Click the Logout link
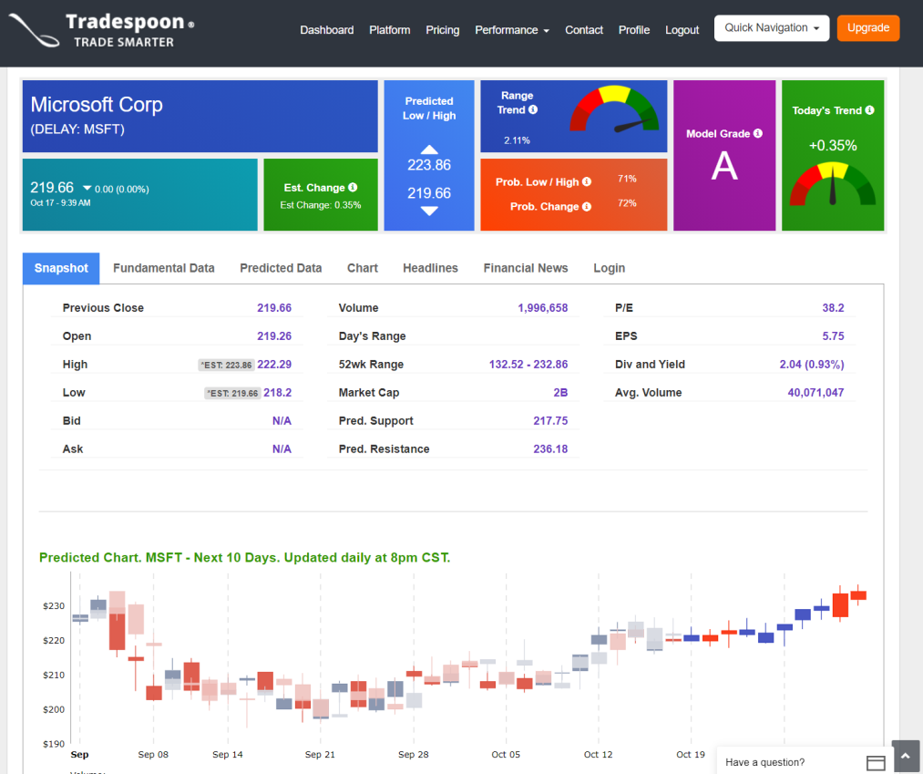Viewport: 923px width, 774px height. point(682,30)
